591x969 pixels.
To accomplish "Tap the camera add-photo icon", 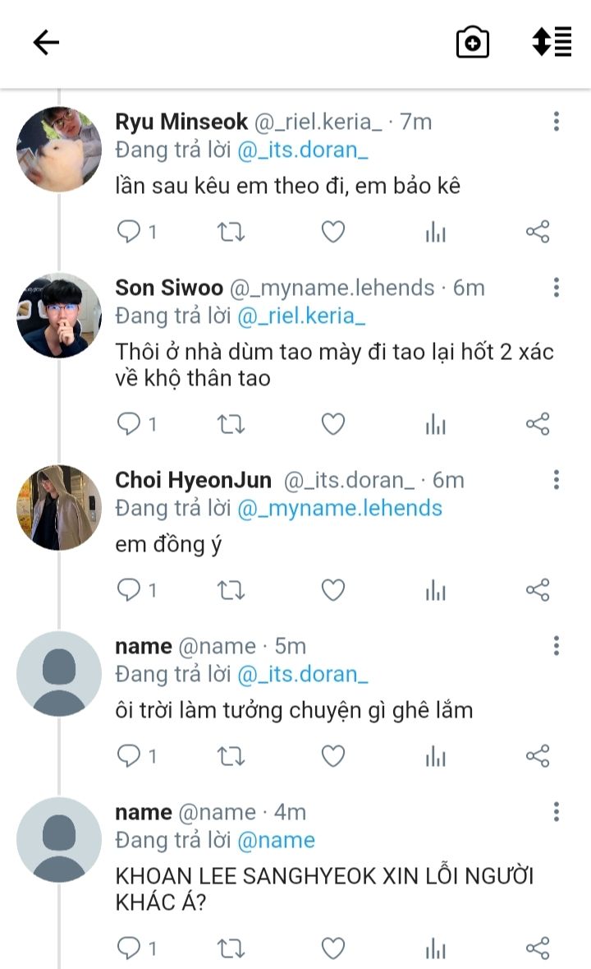I will pyautogui.click(x=473, y=43).
